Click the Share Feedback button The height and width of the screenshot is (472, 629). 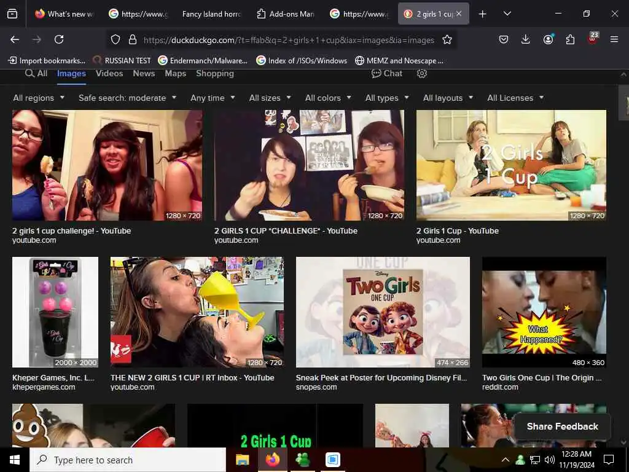coord(563,427)
